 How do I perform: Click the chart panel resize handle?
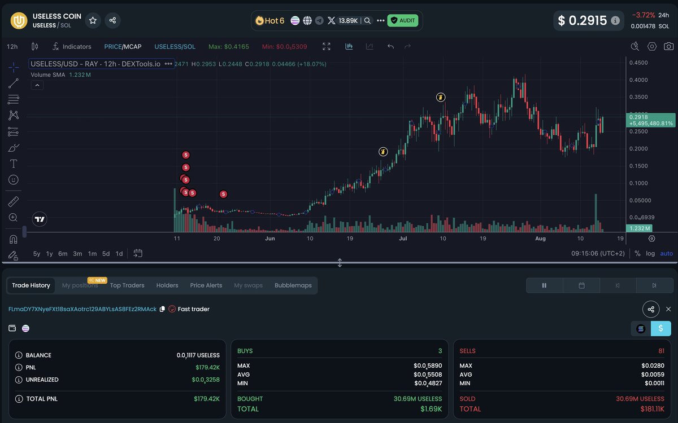click(x=340, y=263)
